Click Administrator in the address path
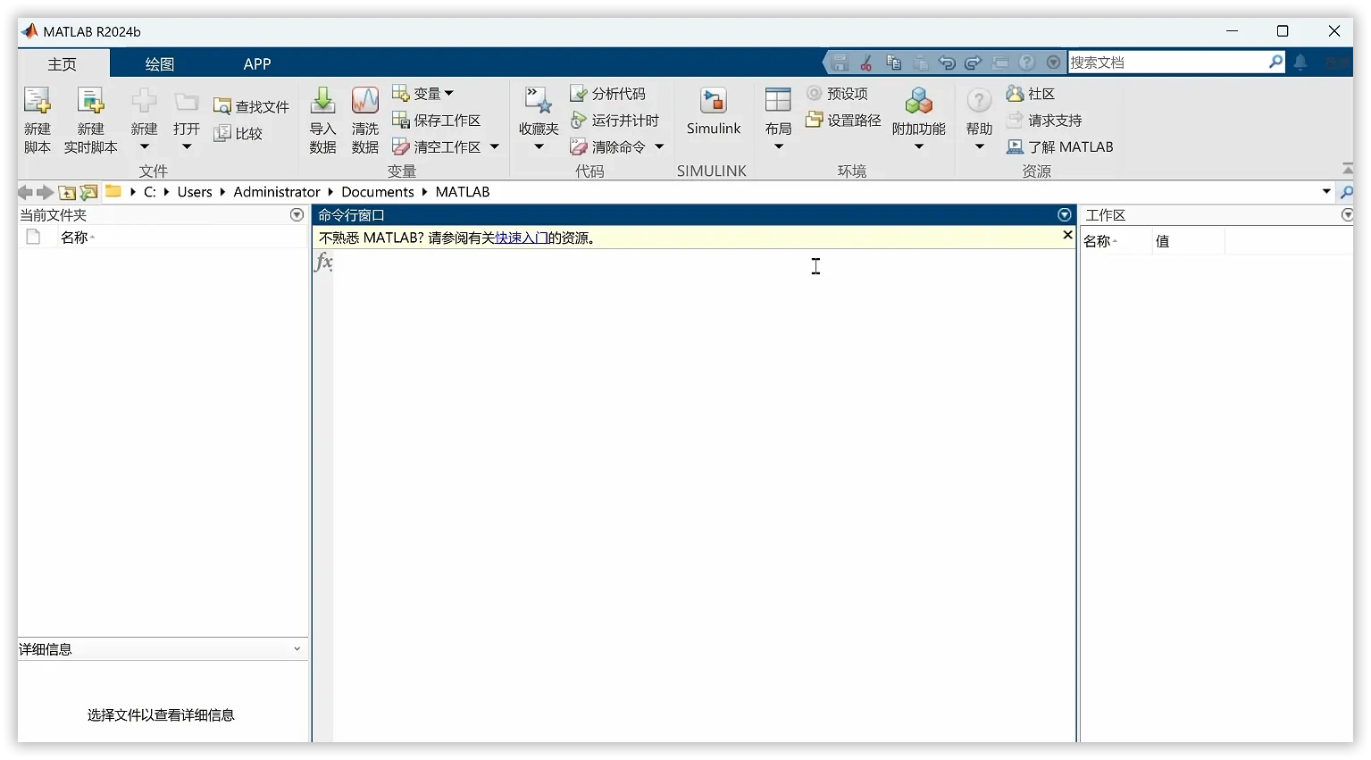 (x=277, y=192)
